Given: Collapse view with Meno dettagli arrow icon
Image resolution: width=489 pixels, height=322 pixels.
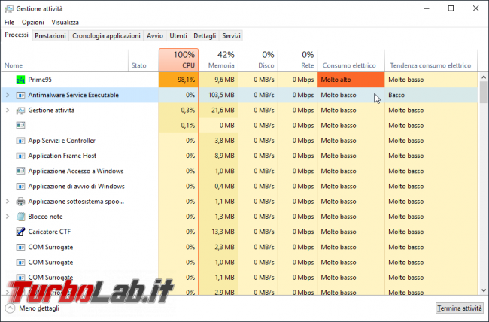Looking at the screenshot, I should click(x=10, y=308).
